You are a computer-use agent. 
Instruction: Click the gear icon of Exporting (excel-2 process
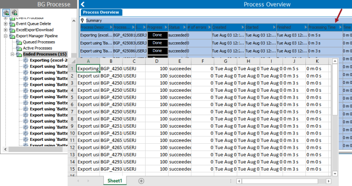[x=26, y=60]
